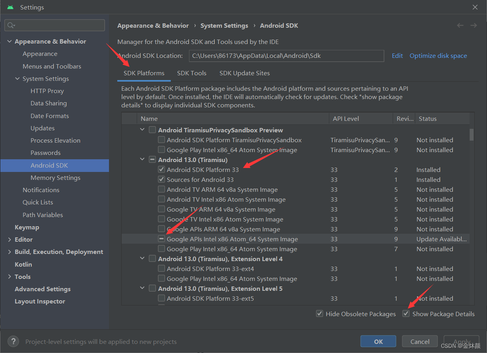This screenshot has height=353, width=487.
Task: Open Quick Lists settings
Action: [x=38, y=202]
